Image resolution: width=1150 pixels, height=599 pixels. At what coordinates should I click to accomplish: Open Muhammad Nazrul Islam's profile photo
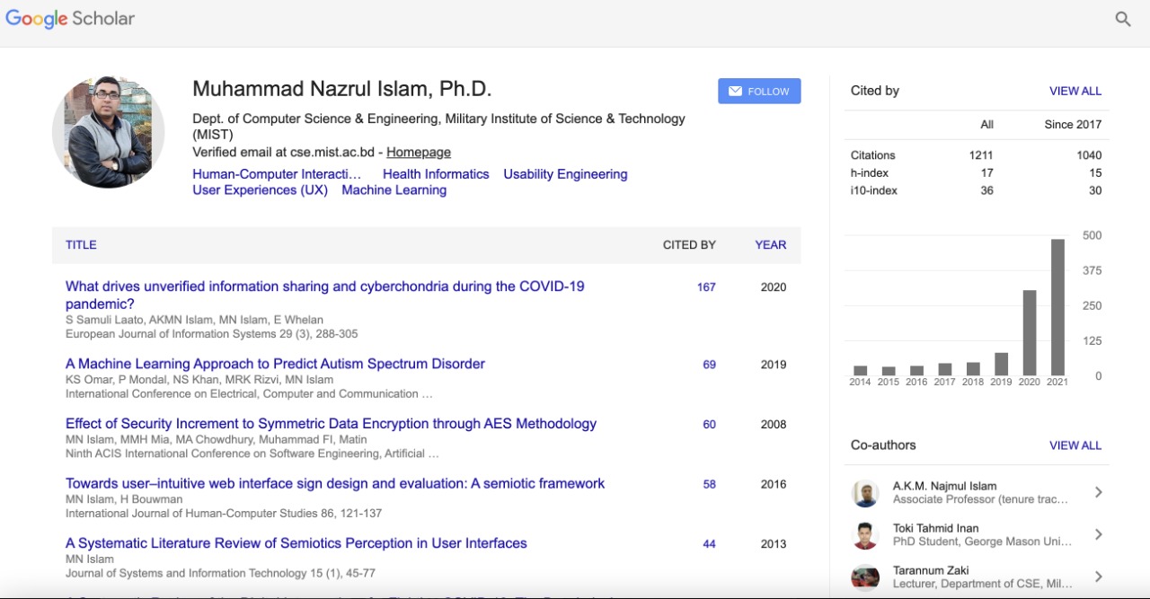click(109, 132)
